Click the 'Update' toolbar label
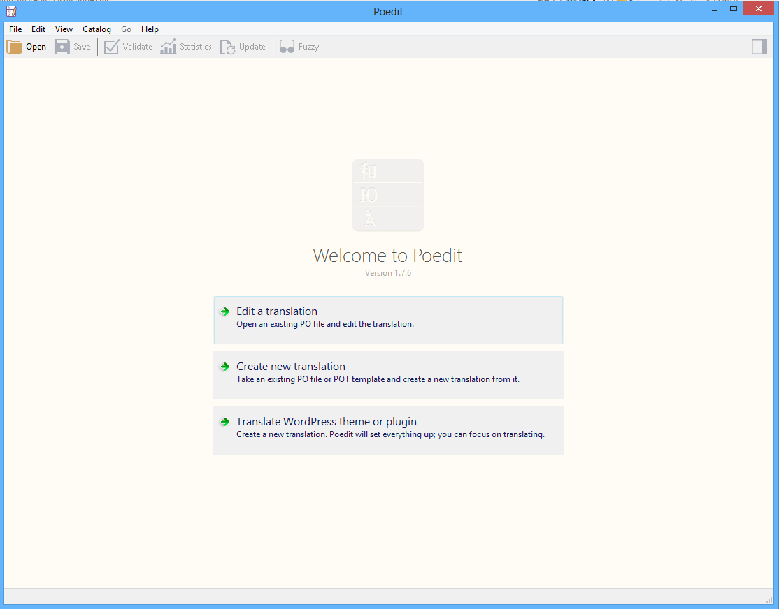 tap(252, 47)
